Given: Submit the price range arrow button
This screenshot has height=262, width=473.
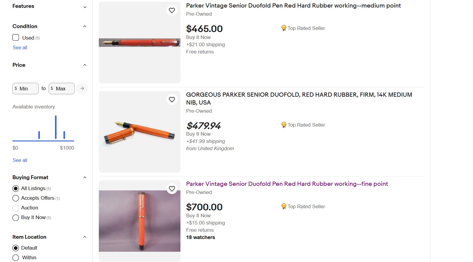Looking at the screenshot, I should (x=82, y=89).
